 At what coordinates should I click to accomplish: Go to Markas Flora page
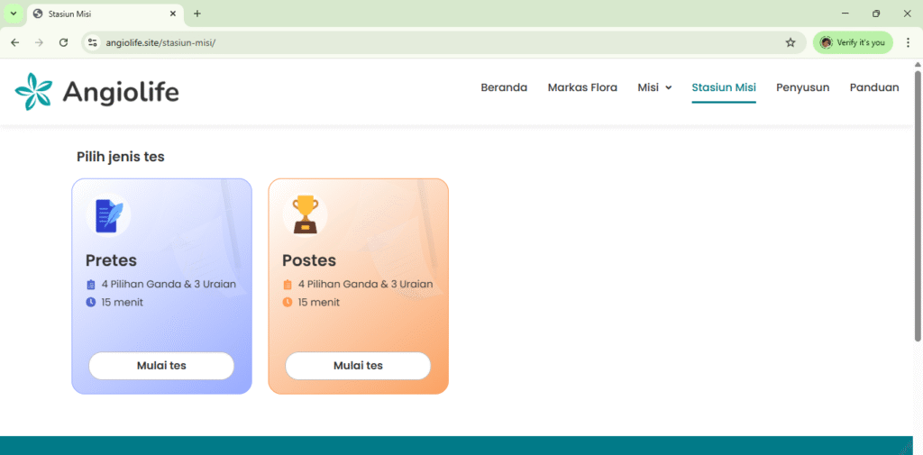click(x=582, y=87)
